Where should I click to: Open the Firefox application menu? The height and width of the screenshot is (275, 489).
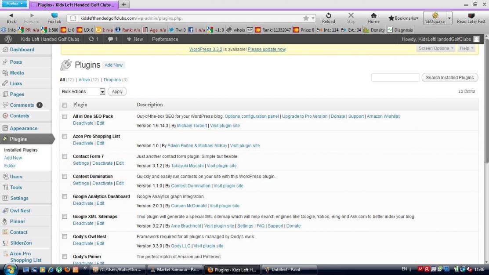pos(14,4)
